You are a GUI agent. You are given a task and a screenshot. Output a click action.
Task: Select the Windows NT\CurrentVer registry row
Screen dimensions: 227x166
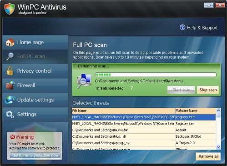pyautogui.click(x=144, y=124)
